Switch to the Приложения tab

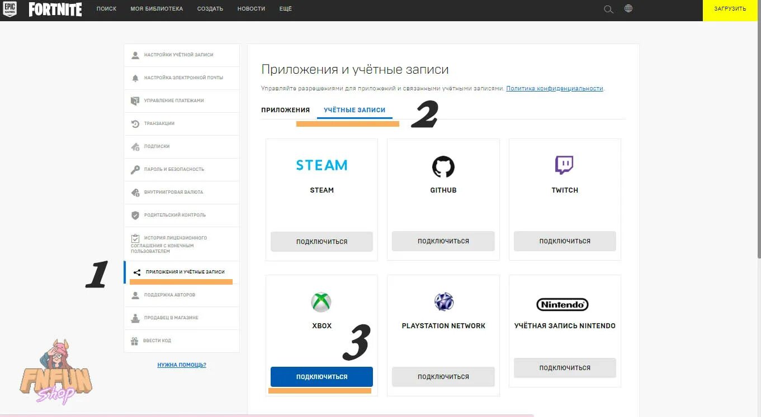(285, 110)
